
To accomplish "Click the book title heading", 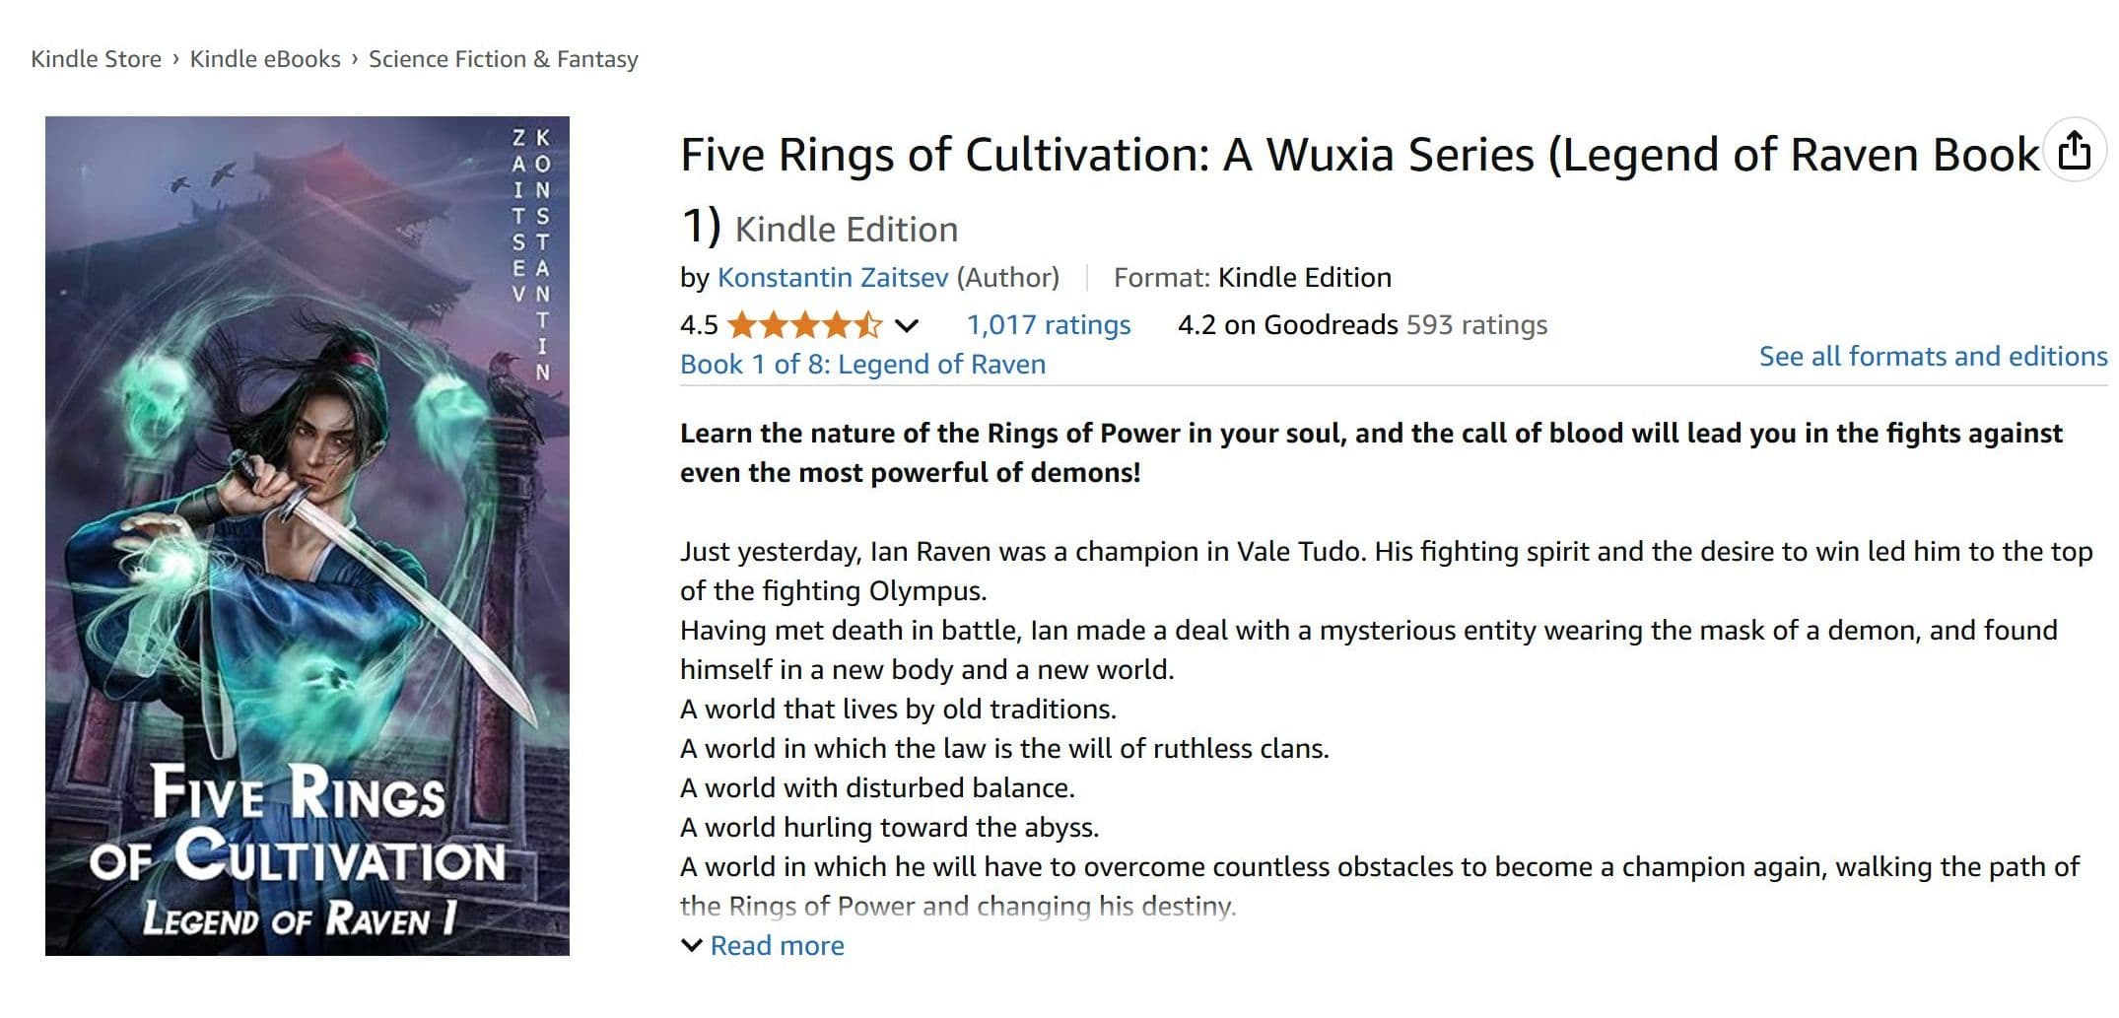I will point(1360,191).
